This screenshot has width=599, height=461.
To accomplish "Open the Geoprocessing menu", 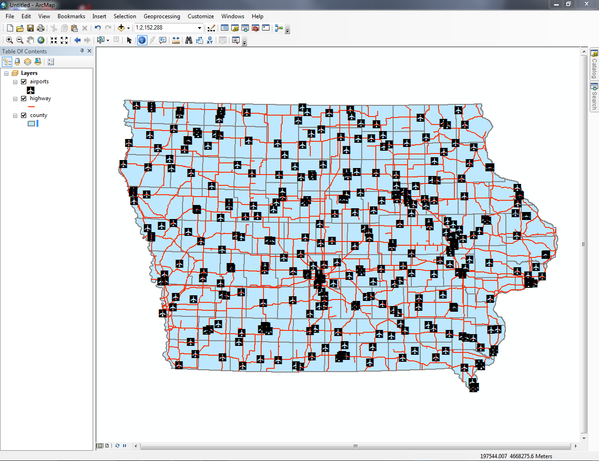I will (162, 16).
